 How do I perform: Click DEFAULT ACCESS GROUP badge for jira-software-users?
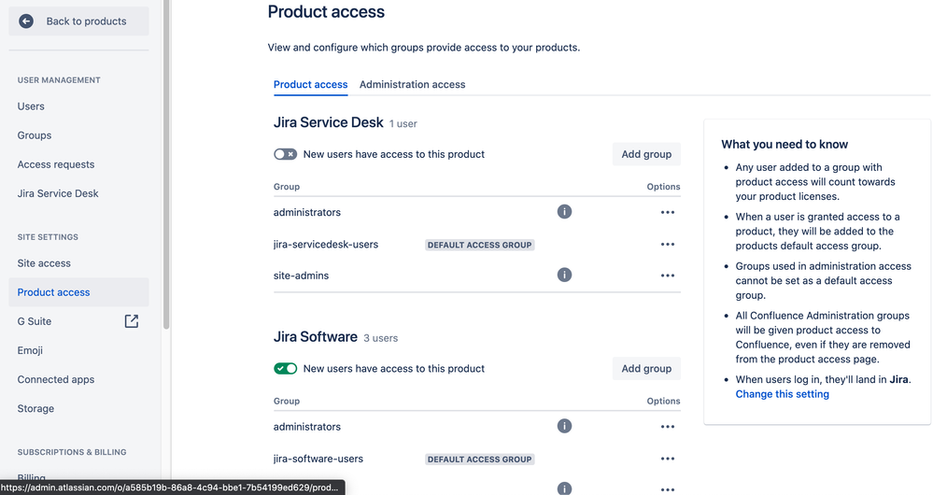[x=480, y=460]
